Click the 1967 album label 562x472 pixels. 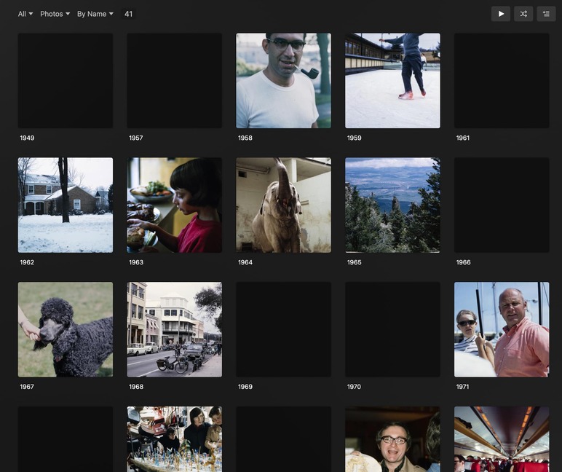tap(27, 387)
